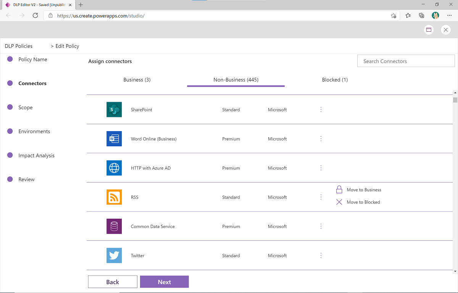
Task: Click the Common Data Service database icon
Action: [x=114, y=226]
